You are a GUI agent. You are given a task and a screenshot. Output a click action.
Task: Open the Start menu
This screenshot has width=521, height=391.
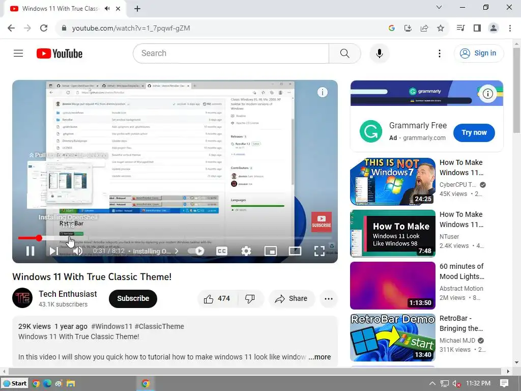[15, 383]
